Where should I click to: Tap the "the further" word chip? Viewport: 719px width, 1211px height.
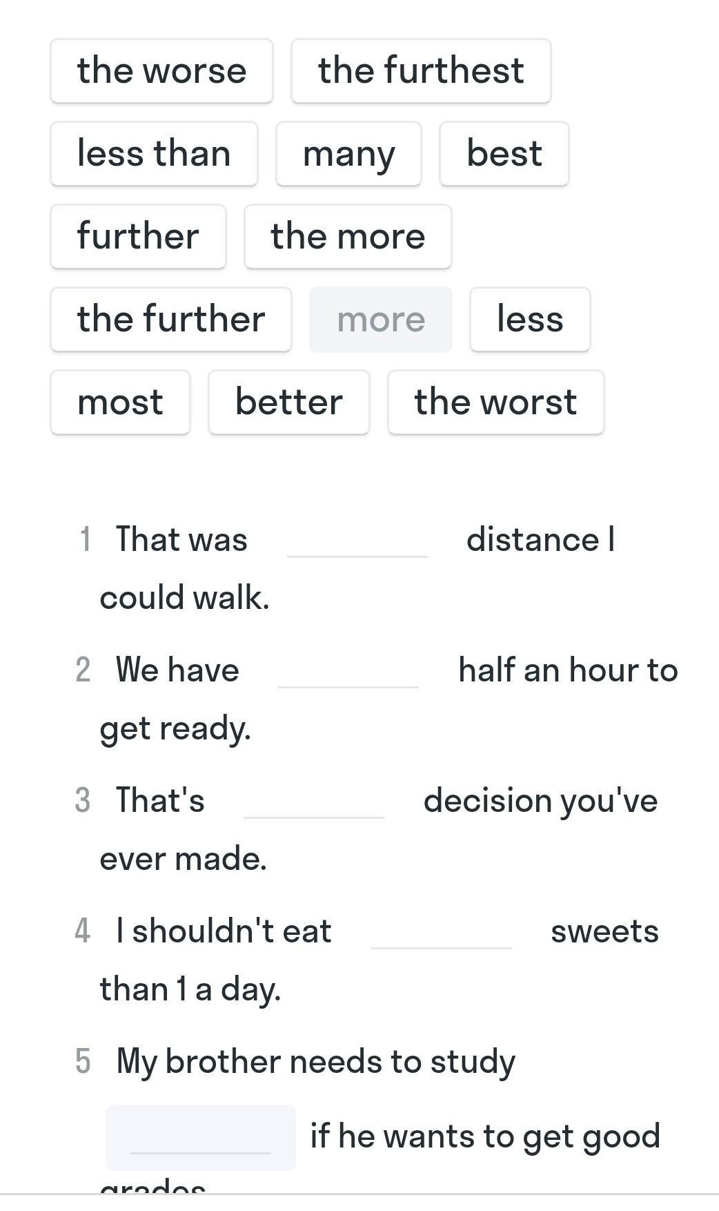pos(170,320)
